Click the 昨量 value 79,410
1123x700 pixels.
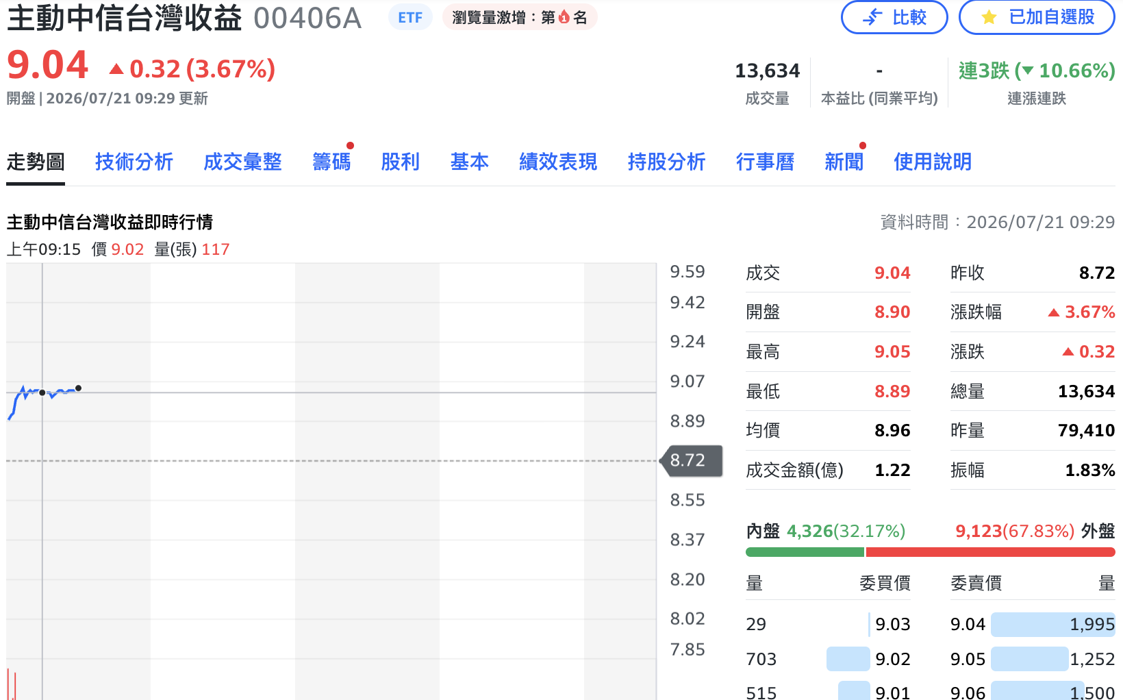point(1086,431)
